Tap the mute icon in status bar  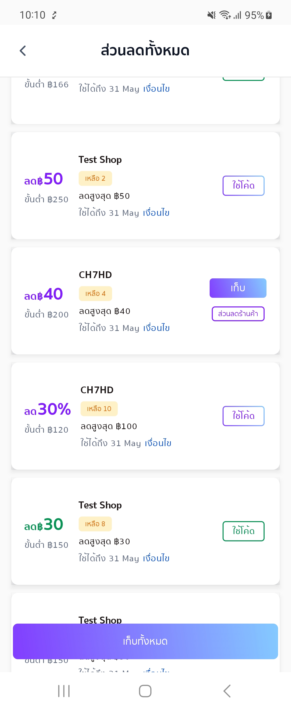pyautogui.click(x=212, y=15)
